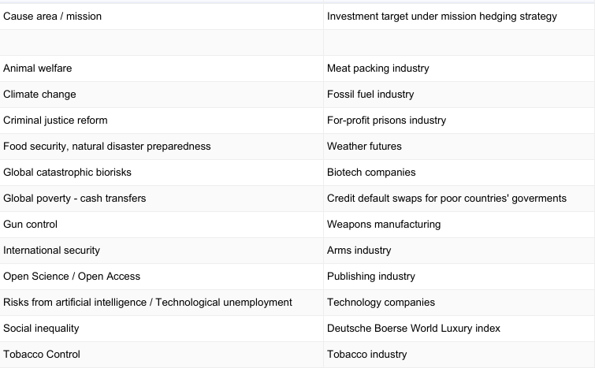Select the 'Technology companies' cell
This screenshot has height=368, width=595.
[x=381, y=303]
